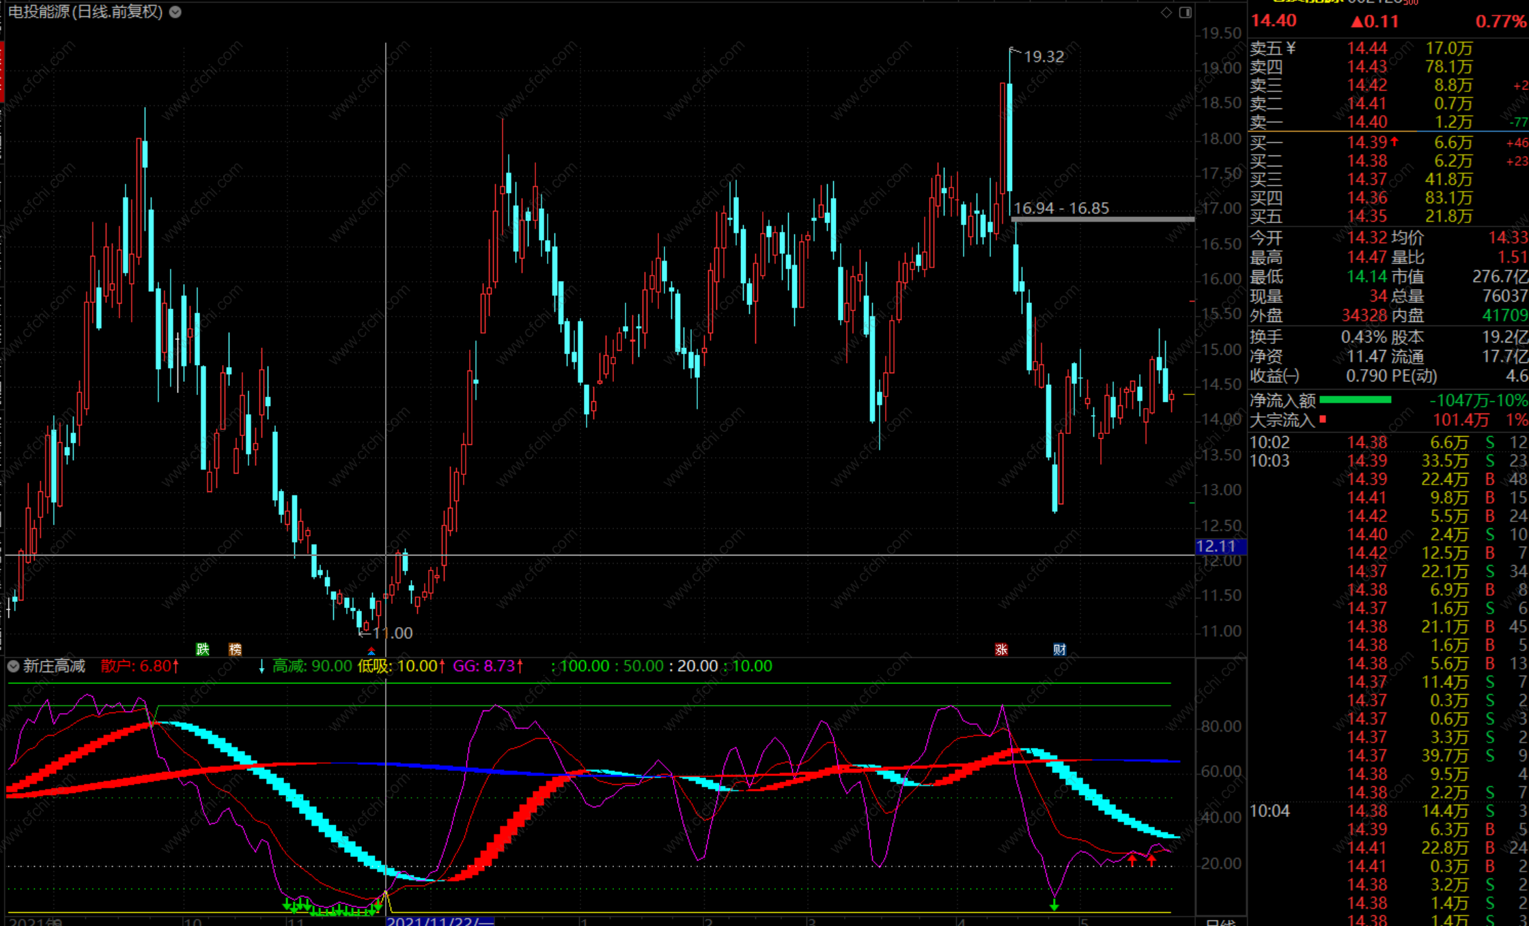1529x926 pixels.
Task: Click the green 净流入额 progress bar
Action: pyautogui.click(x=1356, y=400)
